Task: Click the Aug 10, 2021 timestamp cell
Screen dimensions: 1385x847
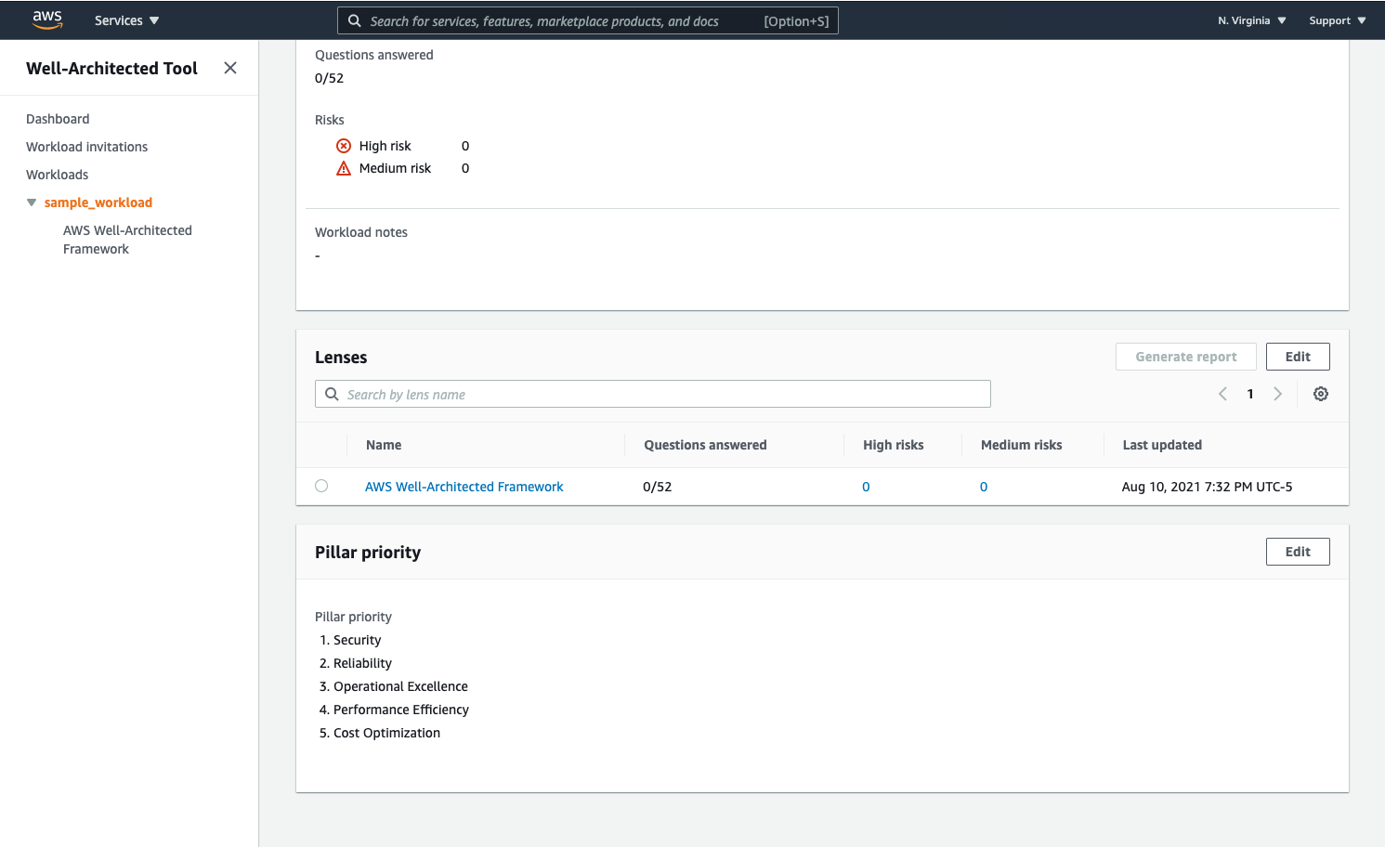Action: pyautogui.click(x=1207, y=487)
